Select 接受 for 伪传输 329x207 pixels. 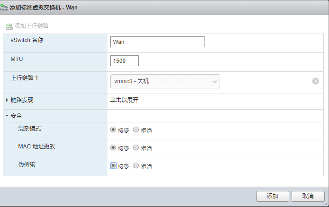point(113,165)
